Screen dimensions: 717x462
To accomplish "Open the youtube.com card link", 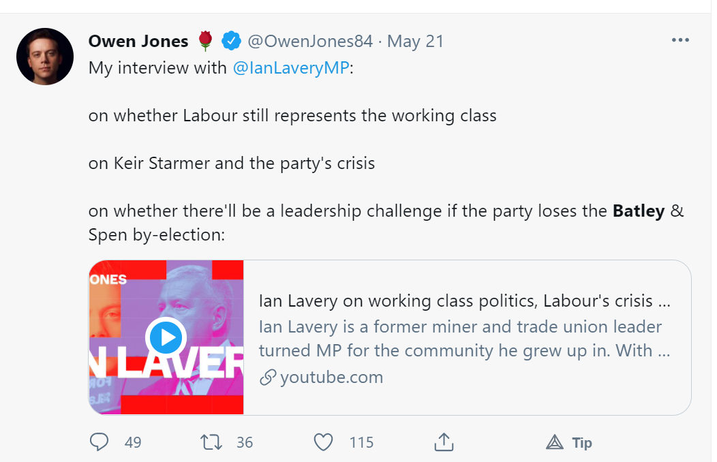I will pos(331,378).
